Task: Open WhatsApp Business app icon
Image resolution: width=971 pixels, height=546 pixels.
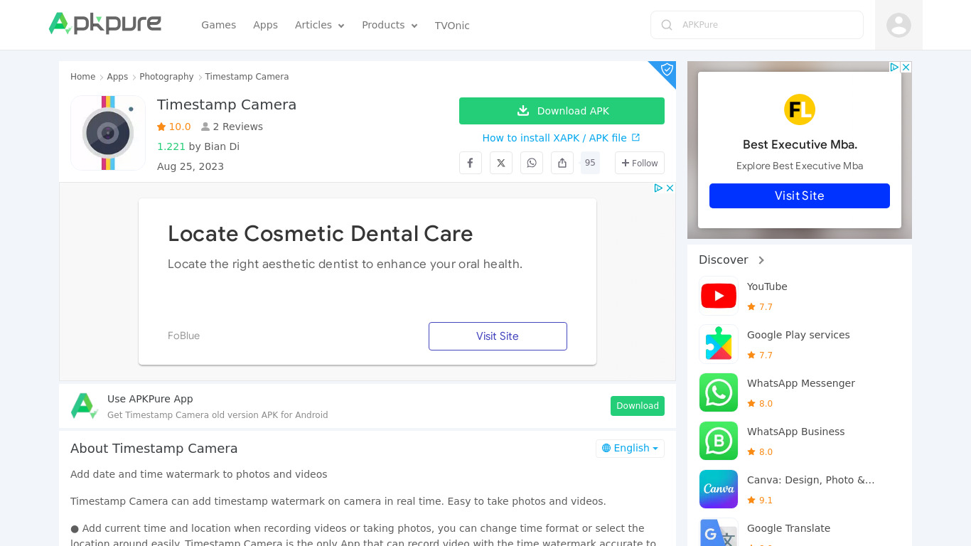Action: coord(719,441)
